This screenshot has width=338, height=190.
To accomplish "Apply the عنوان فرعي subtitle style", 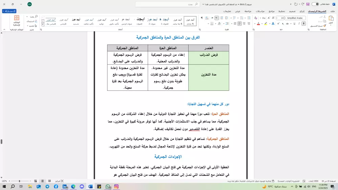I will point(127,21).
